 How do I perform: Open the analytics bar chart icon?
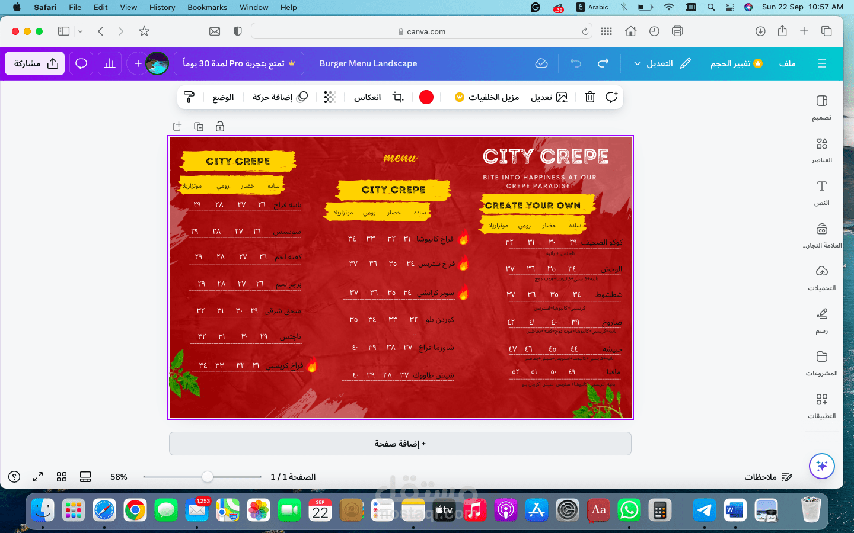pyautogui.click(x=110, y=63)
